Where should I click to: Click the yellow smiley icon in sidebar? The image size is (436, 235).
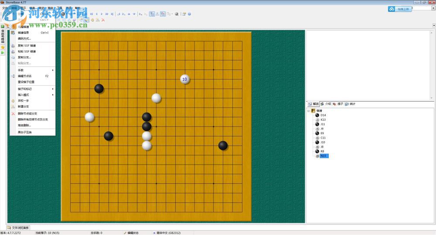pyautogui.click(x=3, y=47)
